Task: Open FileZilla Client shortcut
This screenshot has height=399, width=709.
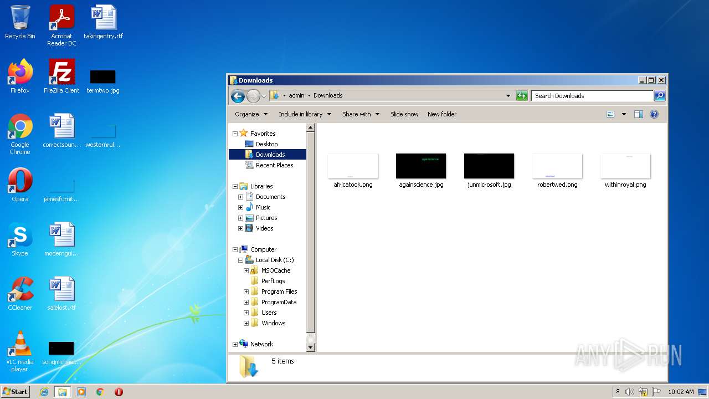Action: pyautogui.click(x=61, y=76)
